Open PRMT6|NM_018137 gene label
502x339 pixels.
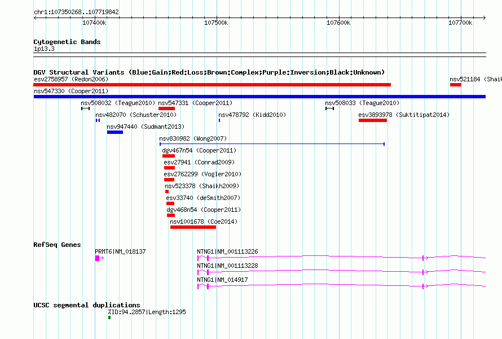pos(120,252)
